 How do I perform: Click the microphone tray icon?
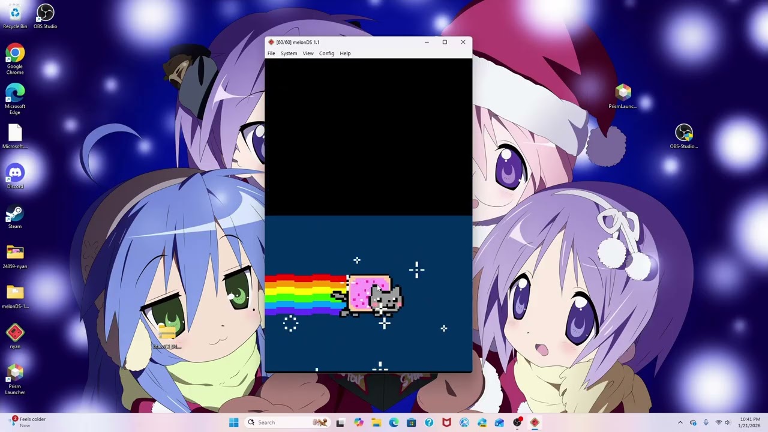pos(706,422)
